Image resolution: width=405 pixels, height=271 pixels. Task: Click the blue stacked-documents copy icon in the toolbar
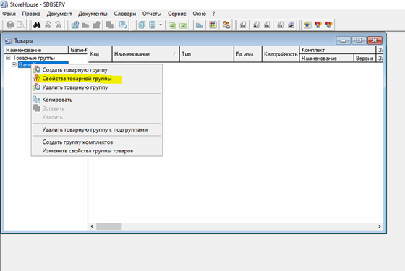pyautogui.click(x=142, y=25)
